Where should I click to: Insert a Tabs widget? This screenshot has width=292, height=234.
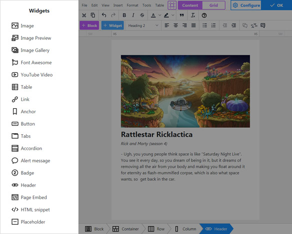pyautogui.click(x=21, y=136)
